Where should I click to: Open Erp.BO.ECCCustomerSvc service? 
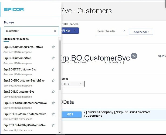(x=20, y=69)
